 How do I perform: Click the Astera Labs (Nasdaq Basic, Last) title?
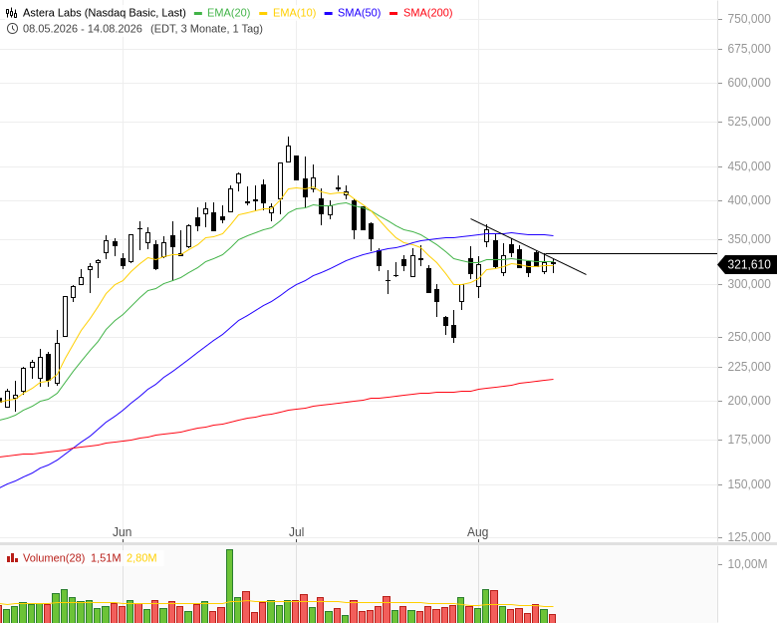tap(105, 13)
